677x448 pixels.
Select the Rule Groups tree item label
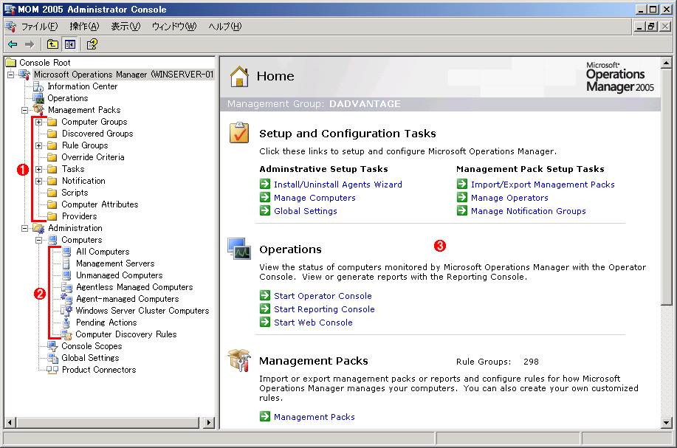[85, 145]
